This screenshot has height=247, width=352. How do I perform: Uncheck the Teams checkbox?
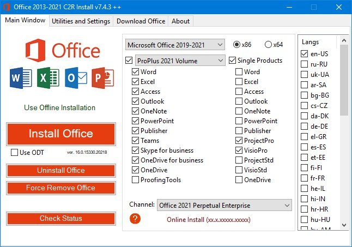[x=135, y=141]
